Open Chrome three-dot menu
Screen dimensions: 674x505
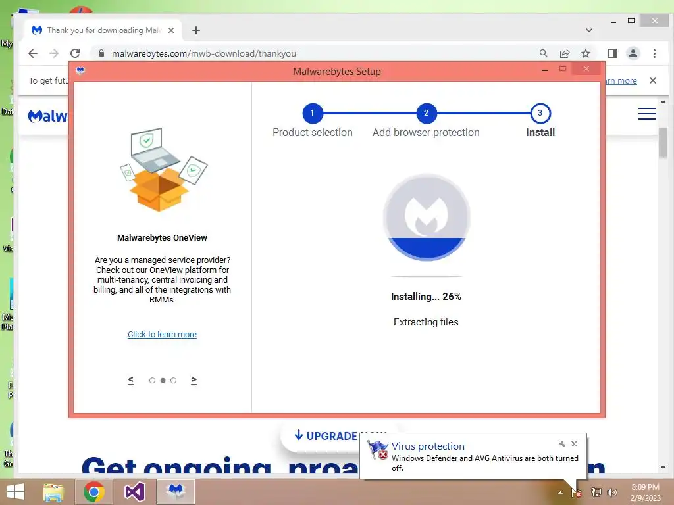tap(654, 53)
